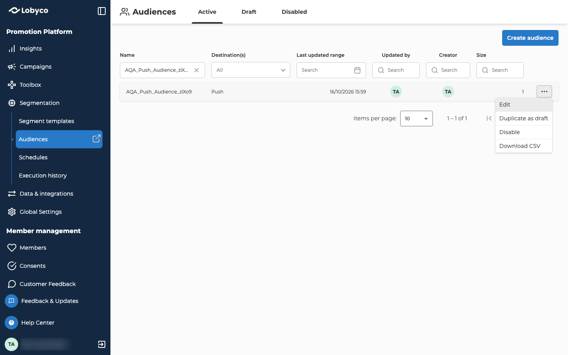Click the Audiences people icon in header
The image size is (568, 355).
125,12
